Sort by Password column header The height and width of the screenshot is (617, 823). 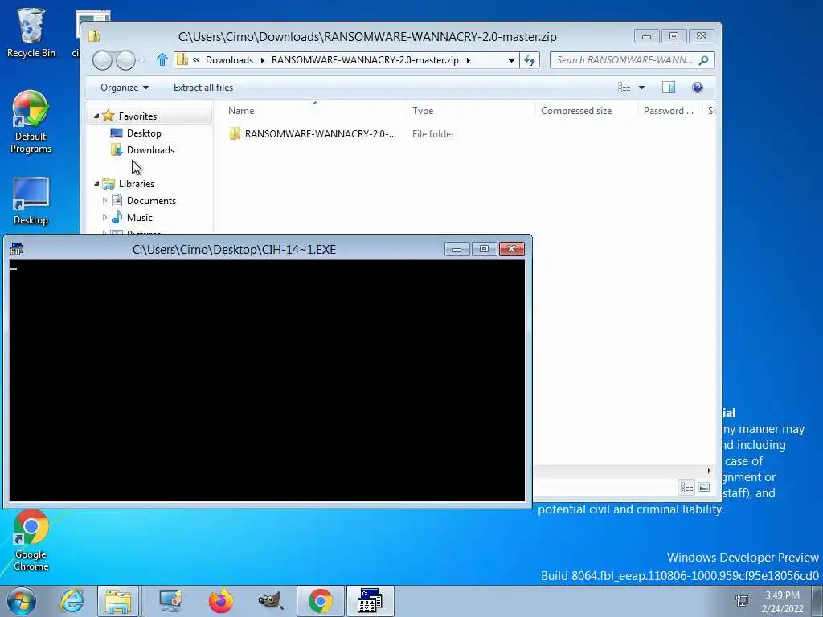coord(669,111)
